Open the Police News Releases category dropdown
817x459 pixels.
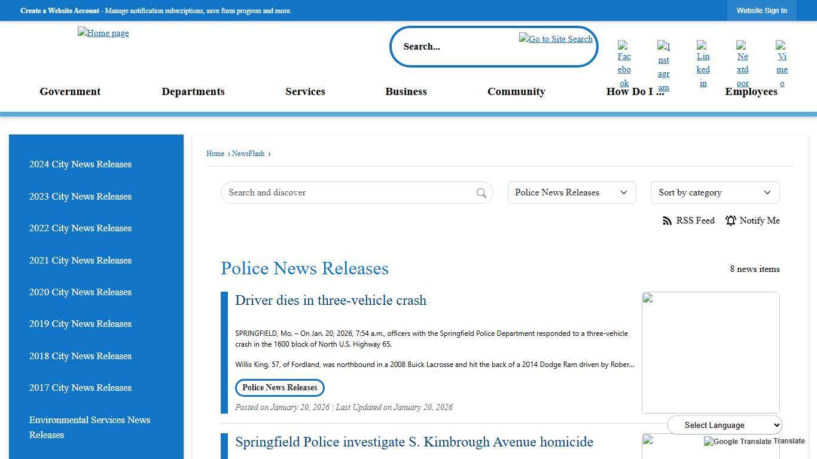(571, 192)
